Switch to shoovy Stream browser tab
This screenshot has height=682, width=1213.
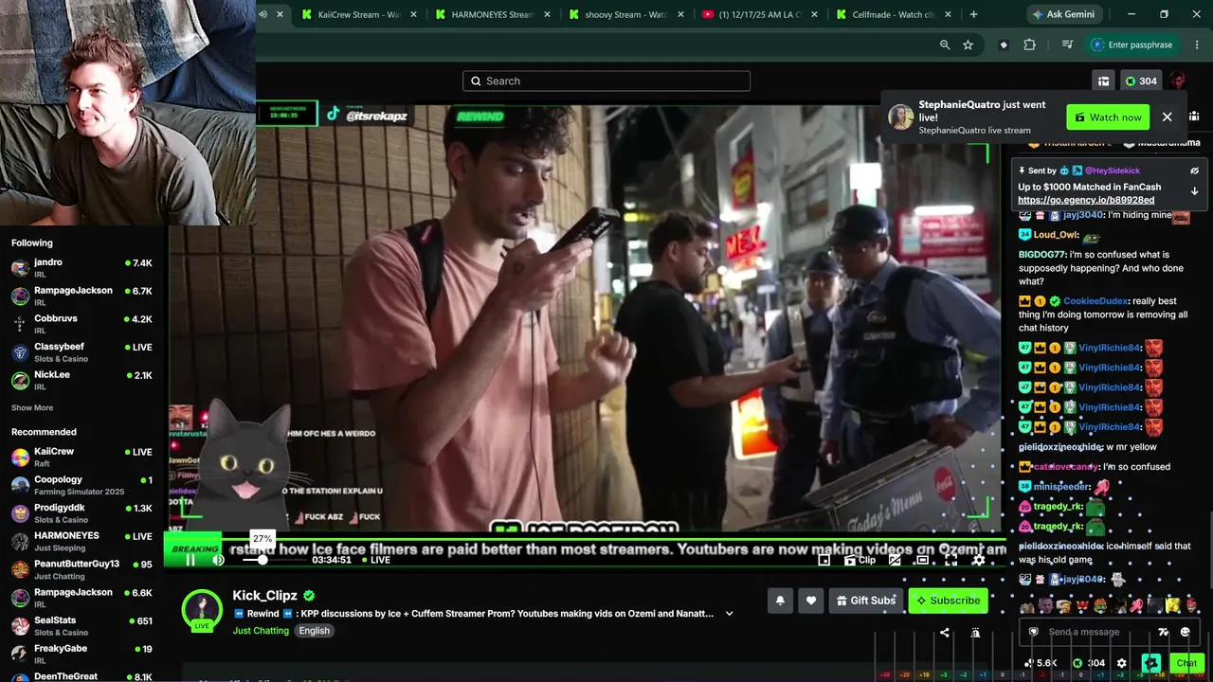625,14
